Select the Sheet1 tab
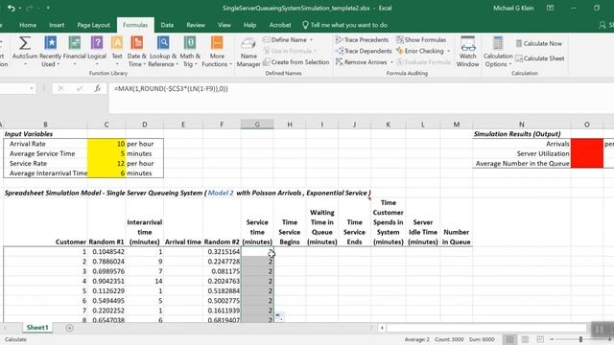The width and height of the screenshot is (614, 345). point(37,328)
